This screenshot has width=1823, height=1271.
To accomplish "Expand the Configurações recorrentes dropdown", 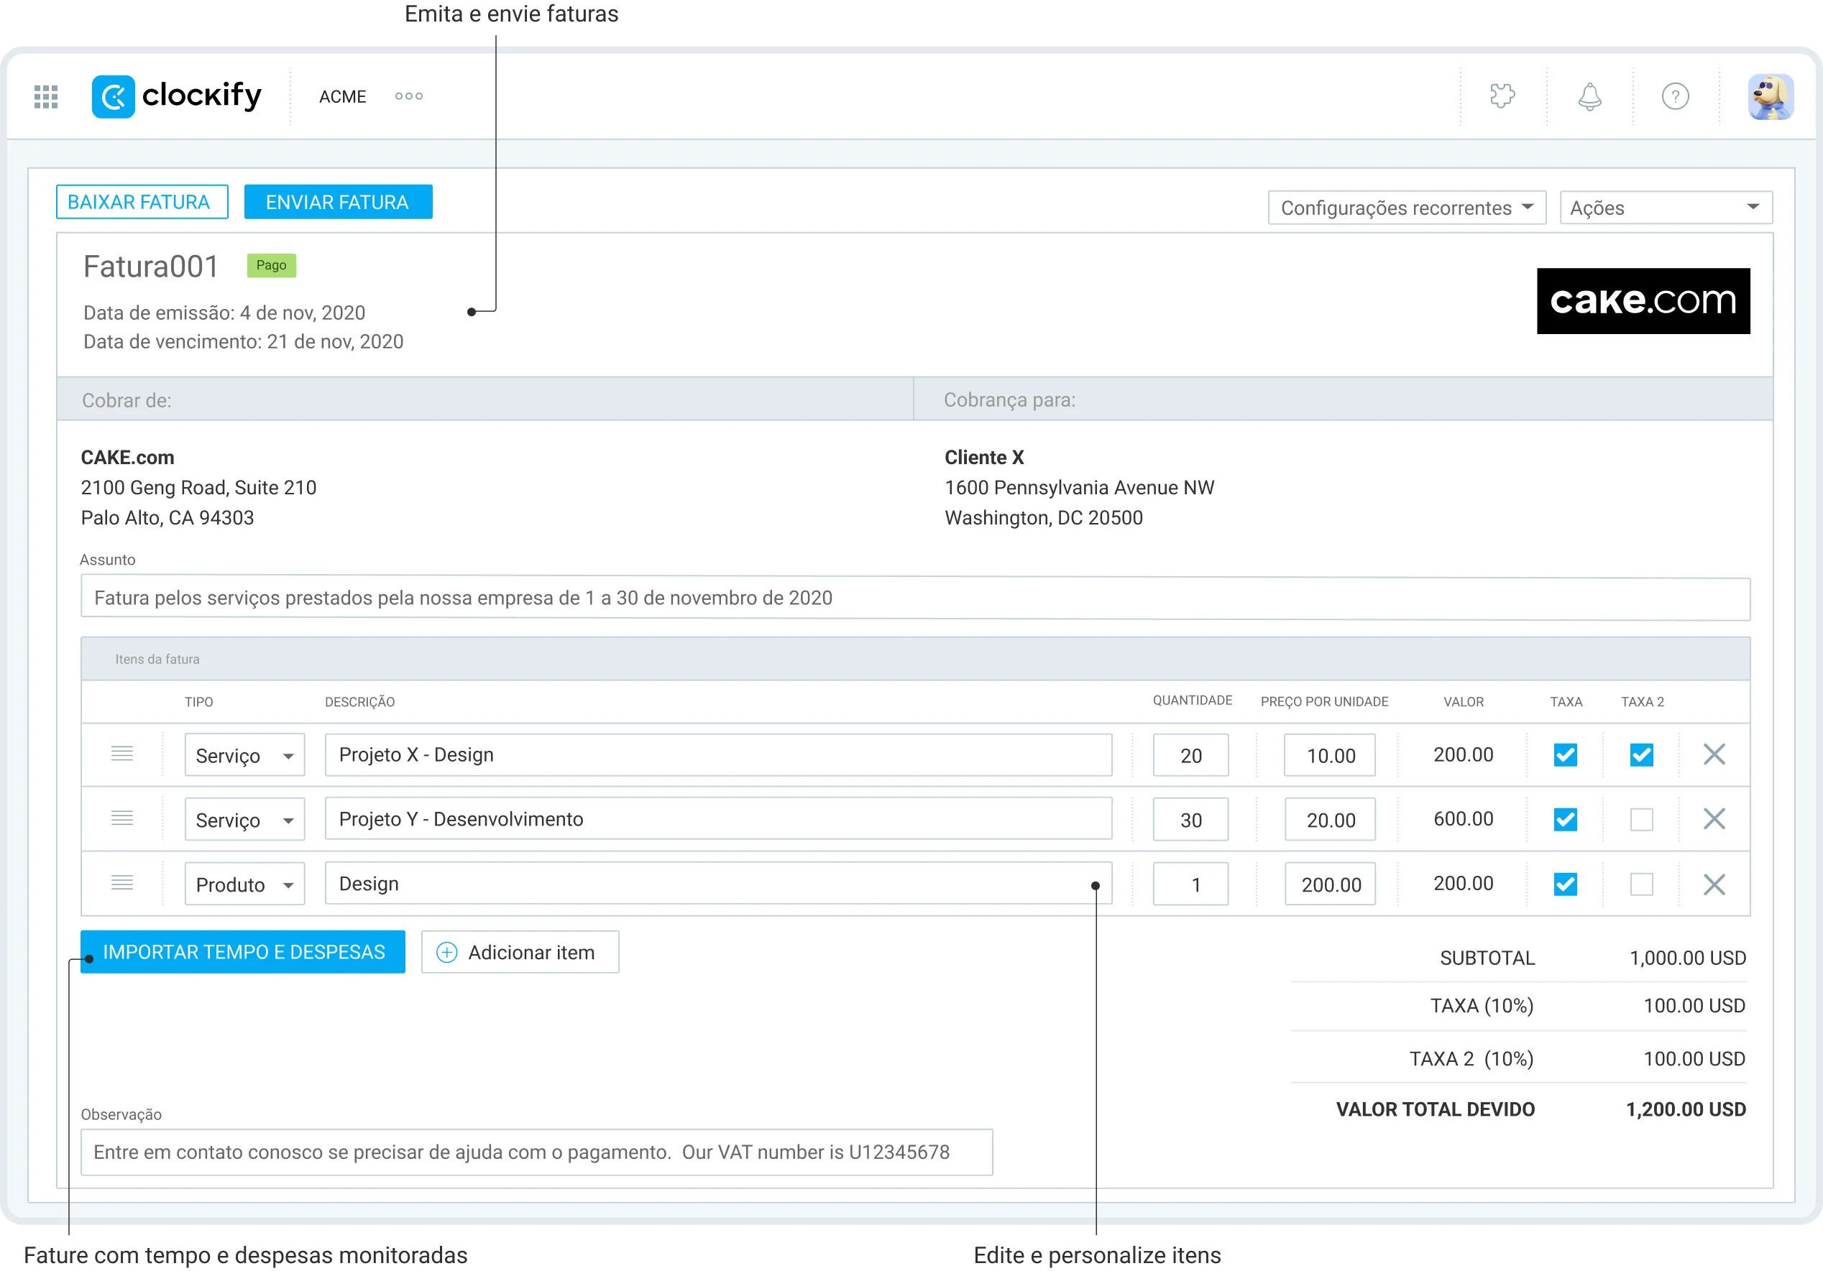I will (x=1407, y=208).
